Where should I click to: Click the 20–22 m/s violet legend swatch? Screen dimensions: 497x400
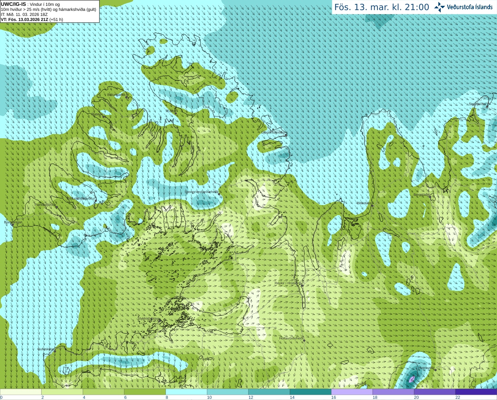click(435, 392)
